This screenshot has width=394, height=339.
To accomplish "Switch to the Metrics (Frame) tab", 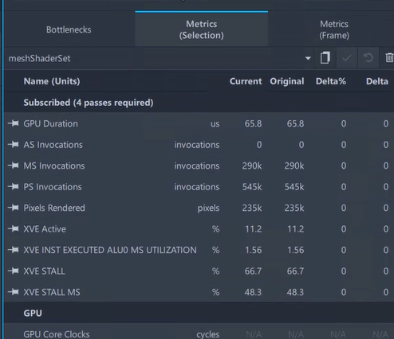I will pos(334,29).
